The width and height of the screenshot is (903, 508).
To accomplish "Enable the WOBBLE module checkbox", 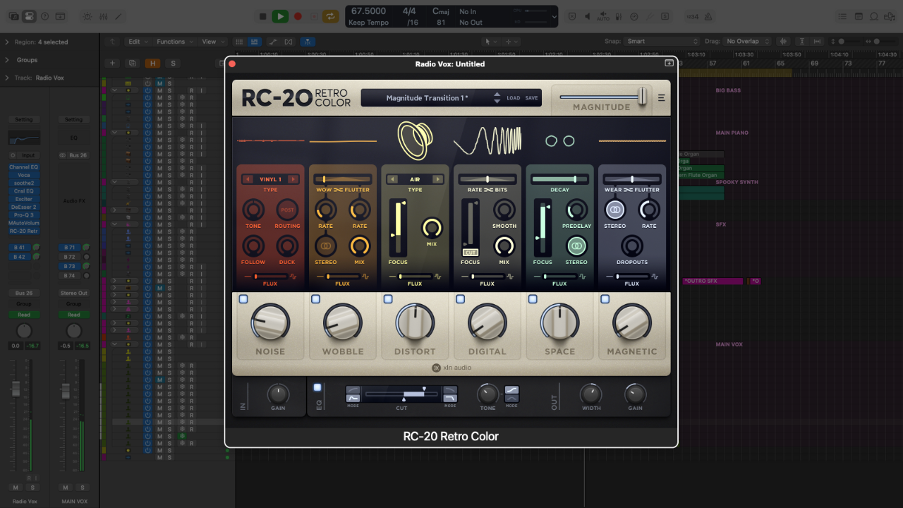I will pos(315,299).
